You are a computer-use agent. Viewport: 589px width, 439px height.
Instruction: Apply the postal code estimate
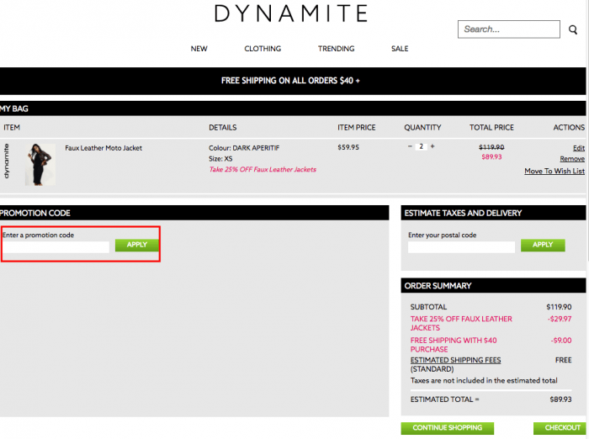543,245
